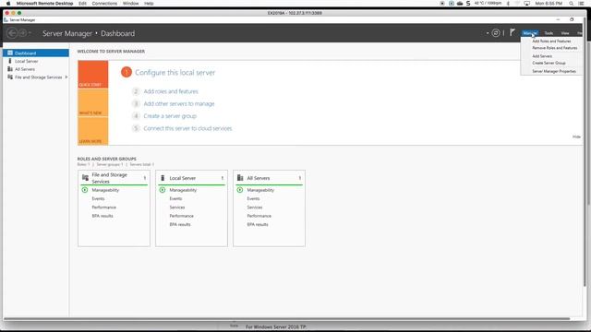Click the Refresh icon in header
Screen dimensions: 591x332
pos(496,33)
